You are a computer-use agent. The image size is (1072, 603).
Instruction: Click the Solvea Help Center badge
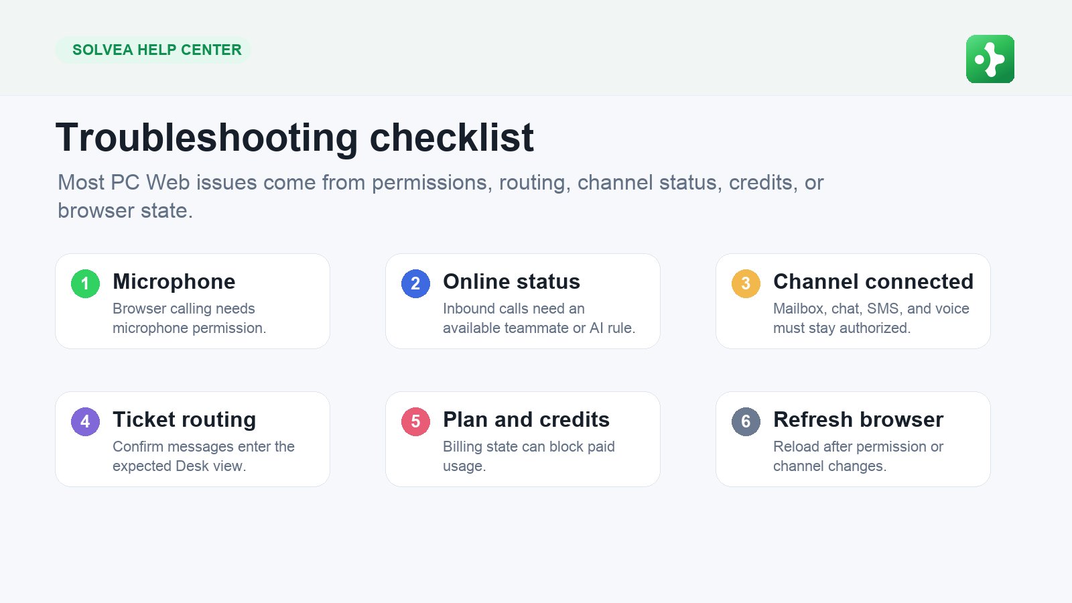pos(153,50)
